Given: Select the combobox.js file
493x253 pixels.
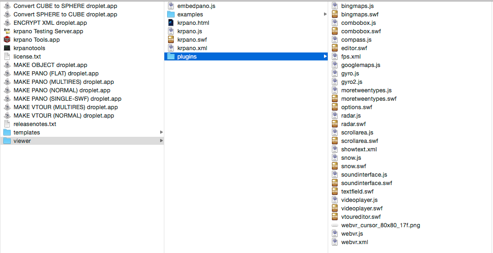Looking at the screenshot, I should [359, 22].
